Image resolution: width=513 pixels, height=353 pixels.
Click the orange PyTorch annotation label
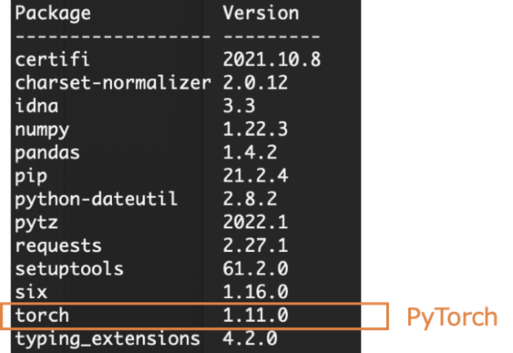452,317
